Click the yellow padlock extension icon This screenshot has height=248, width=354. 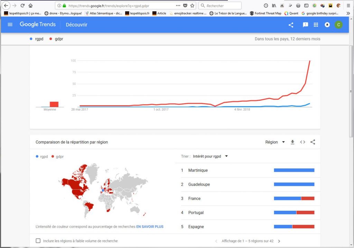(330, 6)
